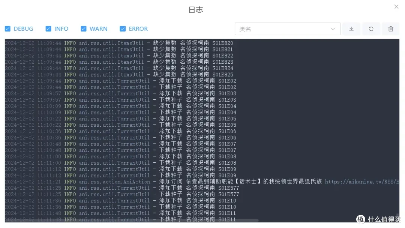Expand the 类名 dropdown arrow

(333, 29)
